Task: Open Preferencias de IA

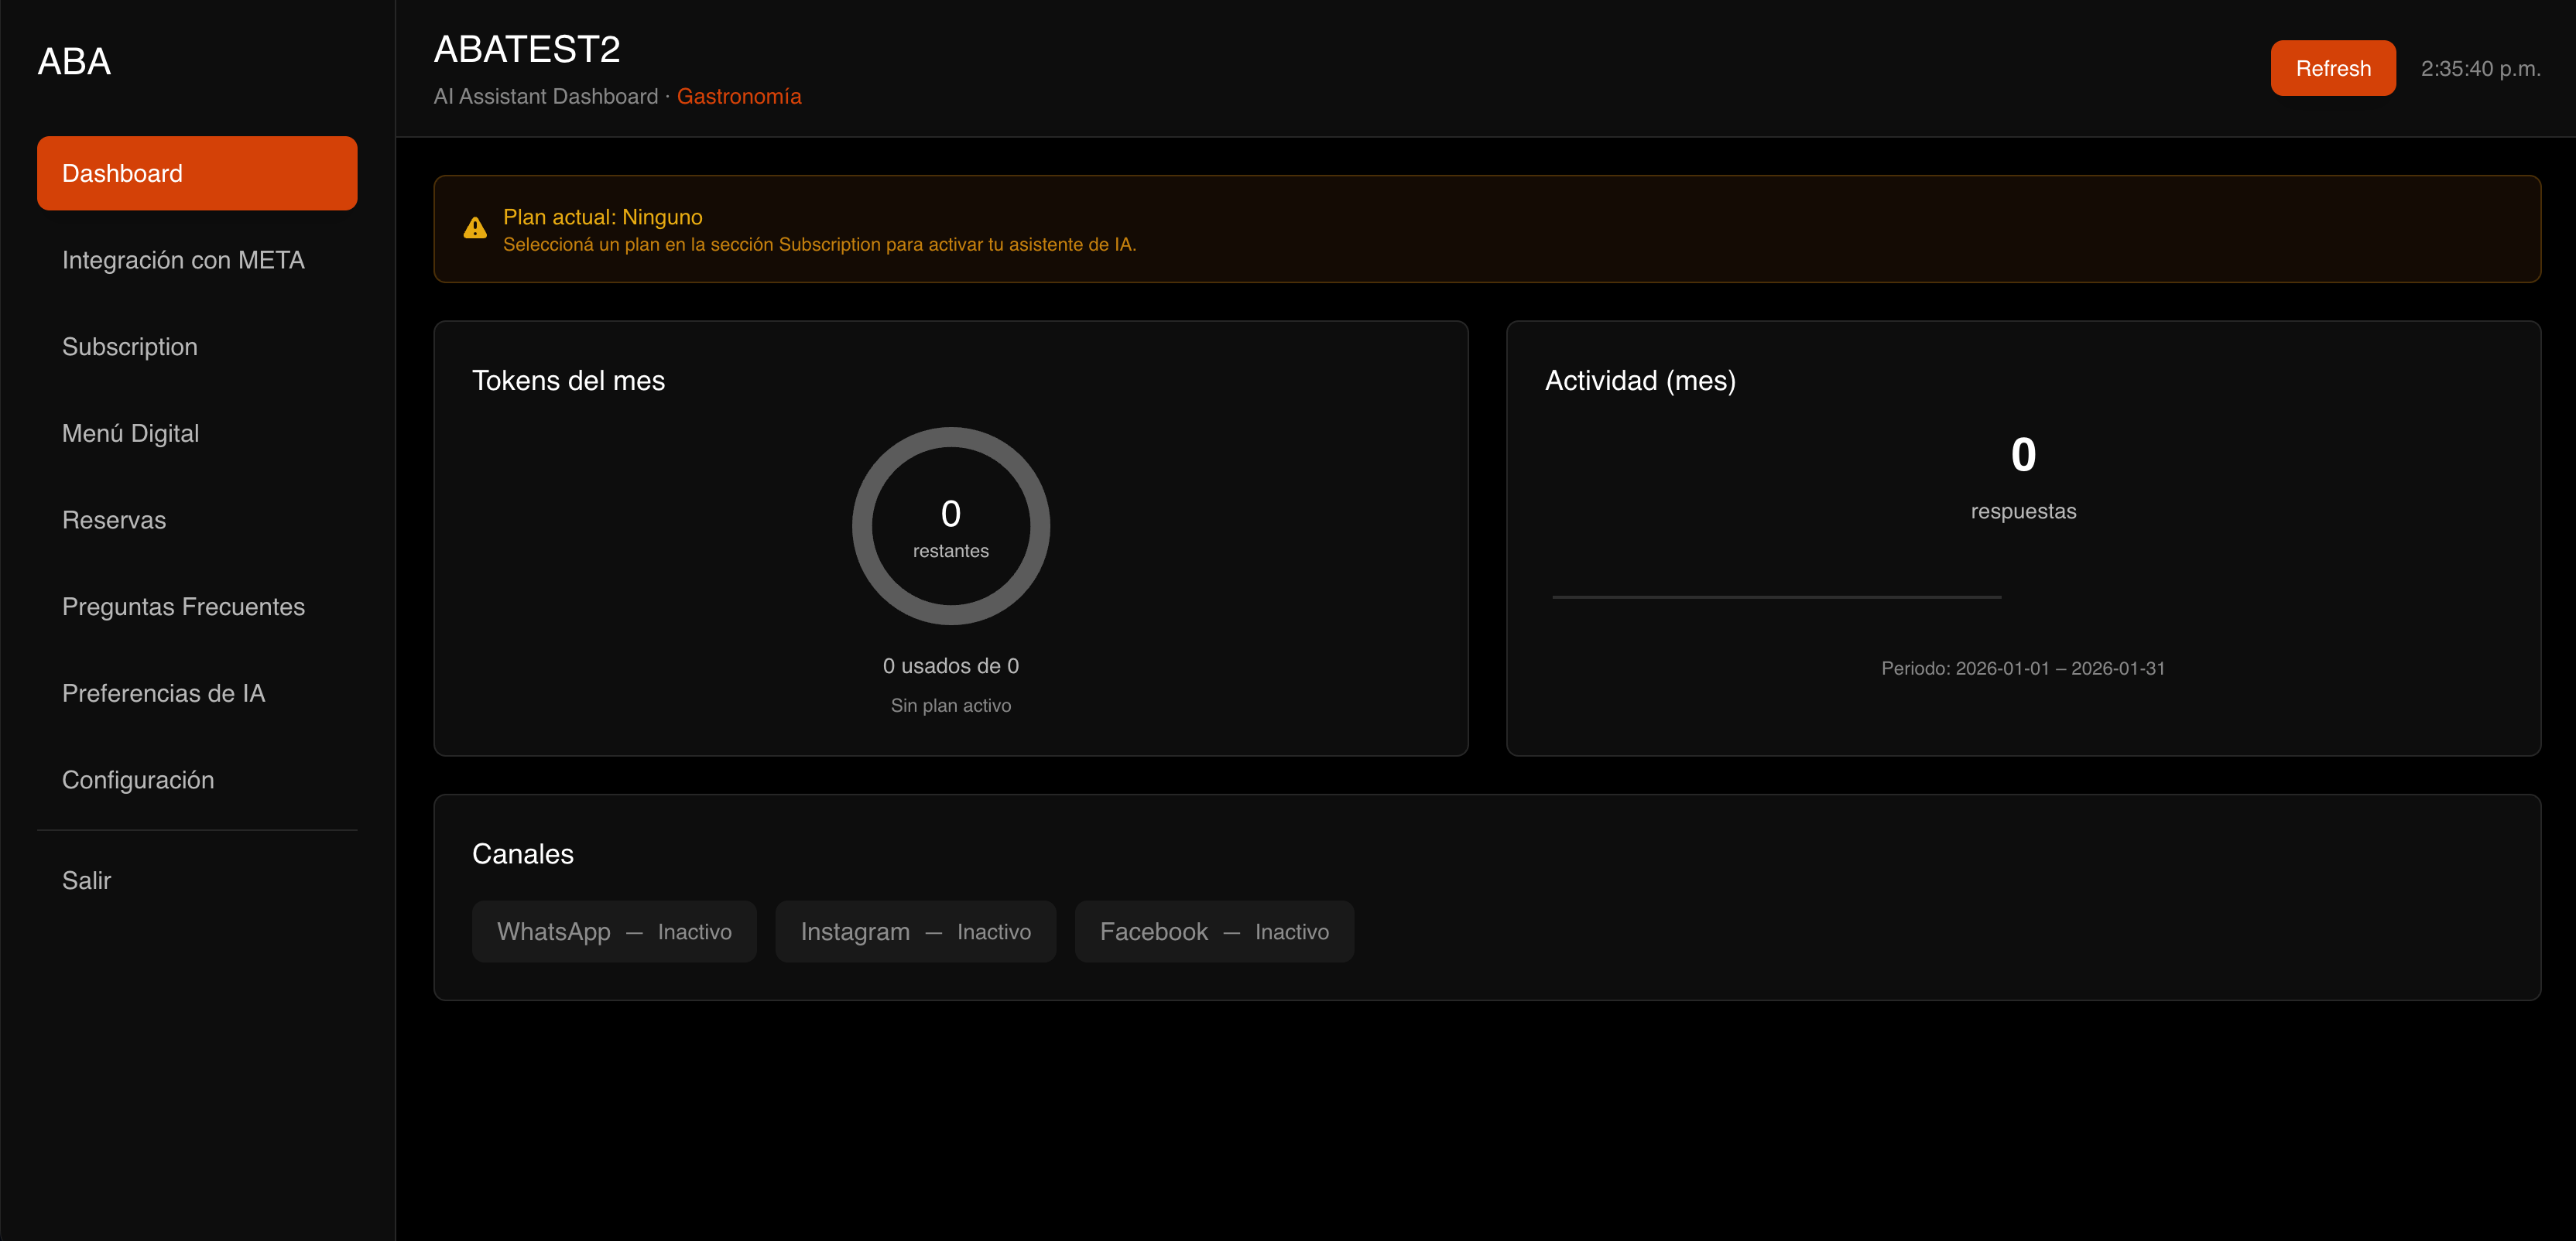Action: [x=163, y=693]
